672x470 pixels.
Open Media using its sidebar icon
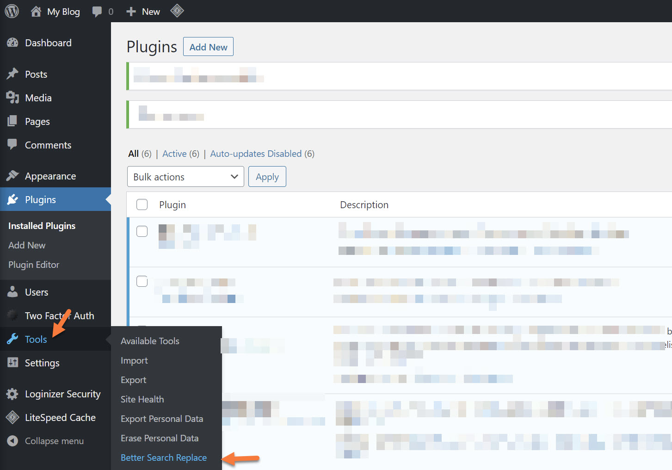point(12,98)
